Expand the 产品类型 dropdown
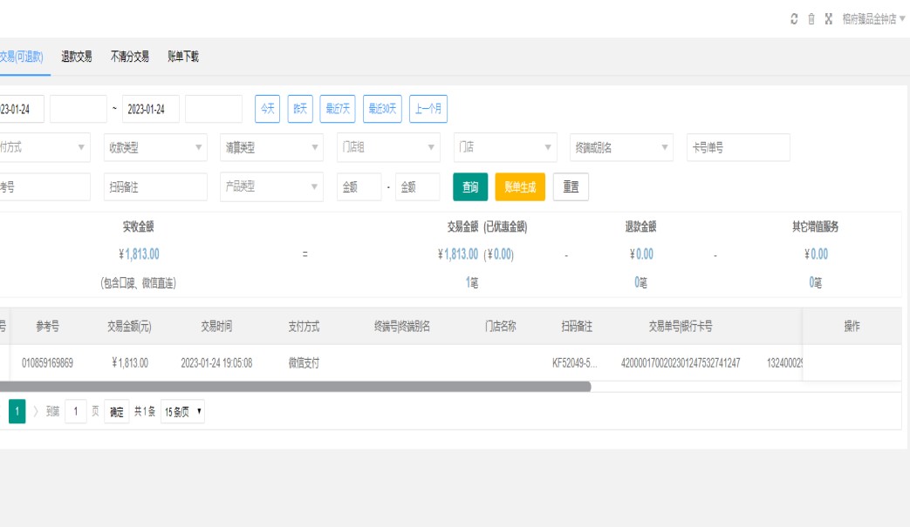 272,187
